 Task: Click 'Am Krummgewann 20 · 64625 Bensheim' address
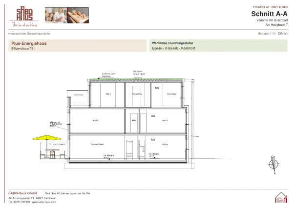tap(32, 198)
